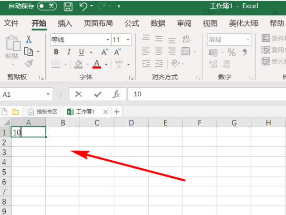Click the insert function fx icon
Screen dimensions: 286x215
[x=116, y=94]
